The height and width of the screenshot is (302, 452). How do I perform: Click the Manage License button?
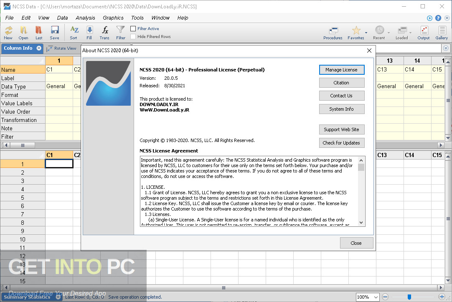coord(342,70)
